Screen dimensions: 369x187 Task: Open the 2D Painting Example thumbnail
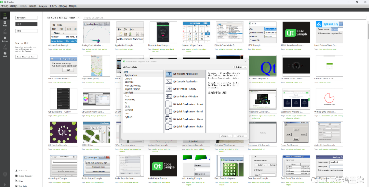tap(63, 132)
